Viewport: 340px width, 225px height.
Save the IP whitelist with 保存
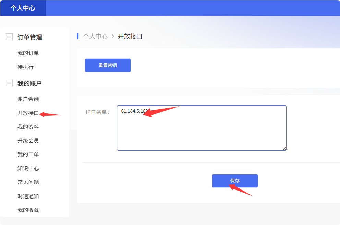235,181
